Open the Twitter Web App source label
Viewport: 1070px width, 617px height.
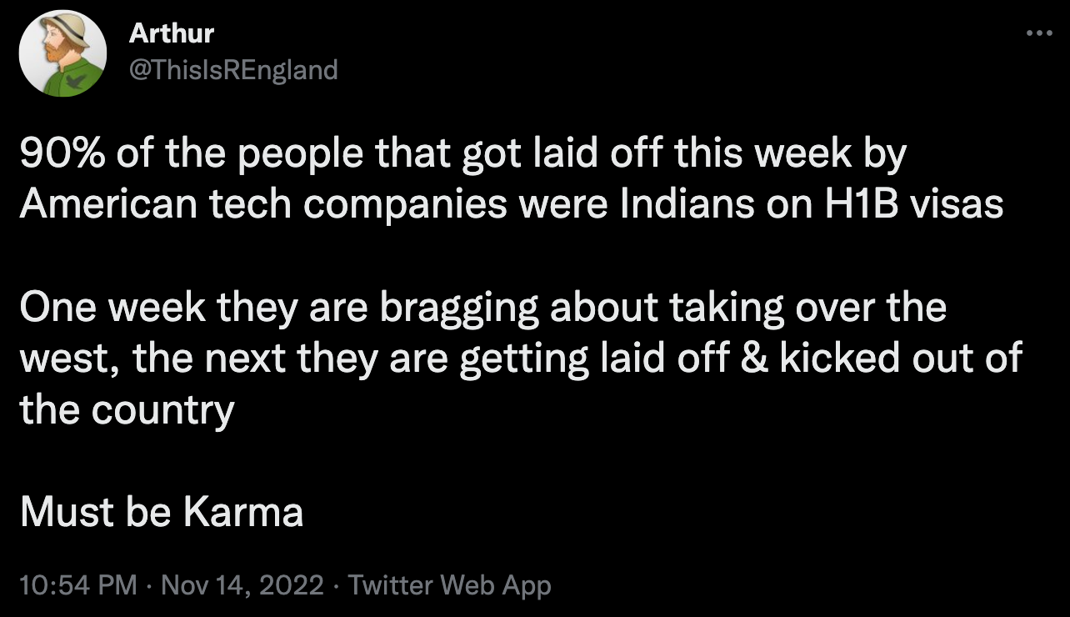(x=449, y=584)
